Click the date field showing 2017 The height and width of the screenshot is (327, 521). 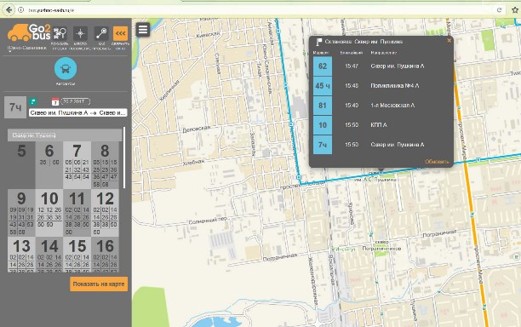(x=76, y=101)
